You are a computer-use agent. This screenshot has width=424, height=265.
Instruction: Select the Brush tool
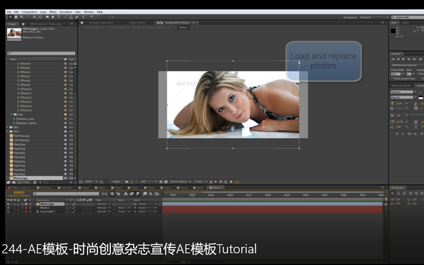click(x=66, y=17)
